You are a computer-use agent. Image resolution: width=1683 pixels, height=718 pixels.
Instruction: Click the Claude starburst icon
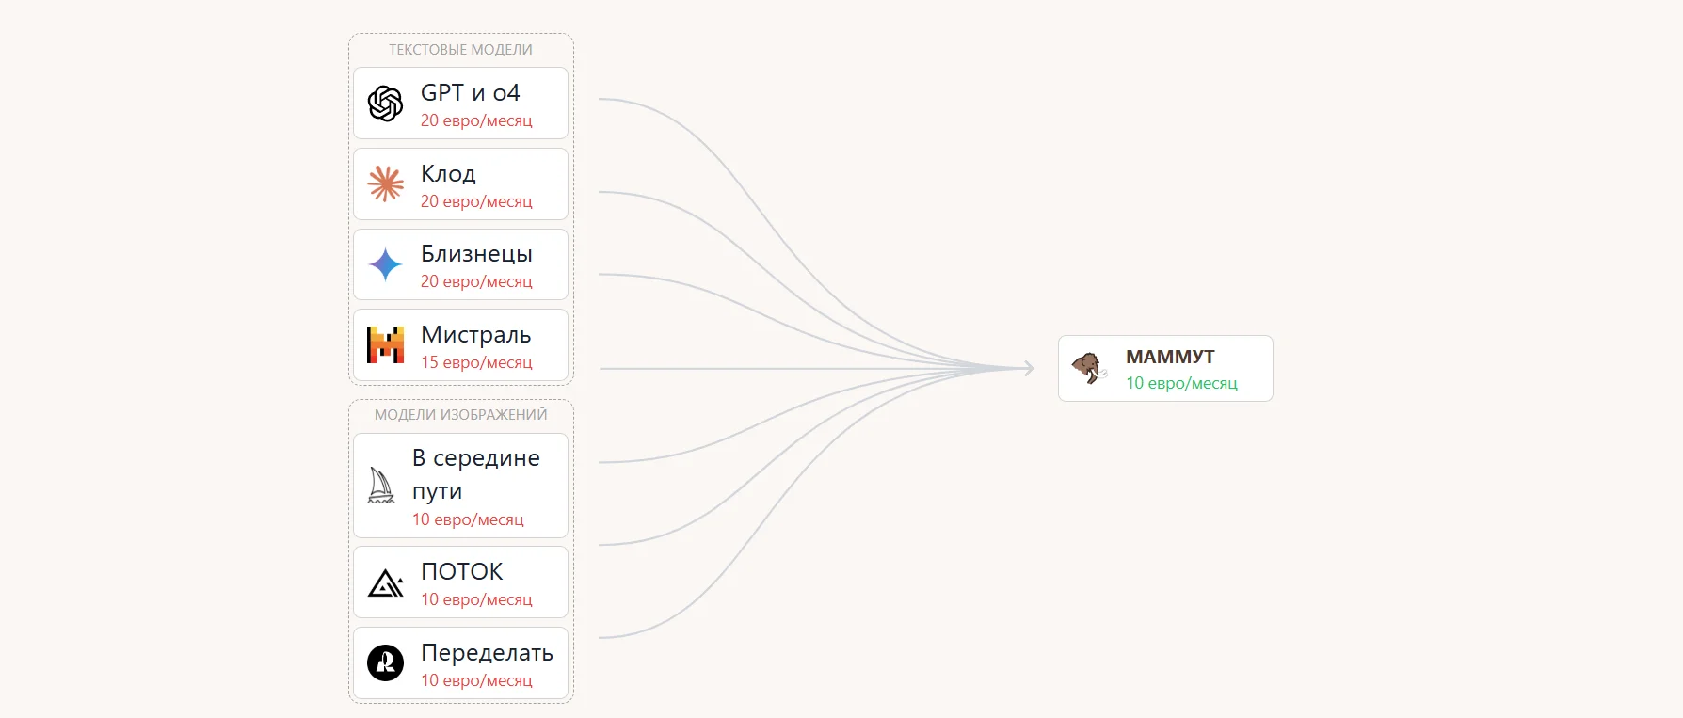coord(385,184)
